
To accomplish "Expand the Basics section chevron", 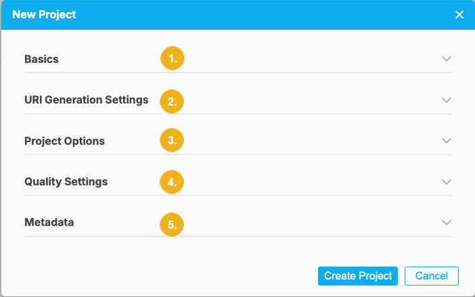I will (446, 59).
